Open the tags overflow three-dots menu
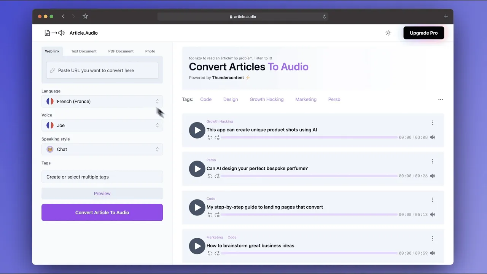487x274 pixels. pos(441,99)
